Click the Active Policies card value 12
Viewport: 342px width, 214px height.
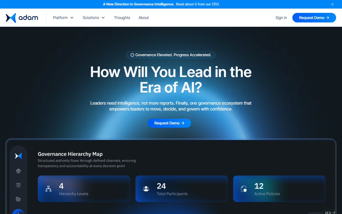point(259,186)
